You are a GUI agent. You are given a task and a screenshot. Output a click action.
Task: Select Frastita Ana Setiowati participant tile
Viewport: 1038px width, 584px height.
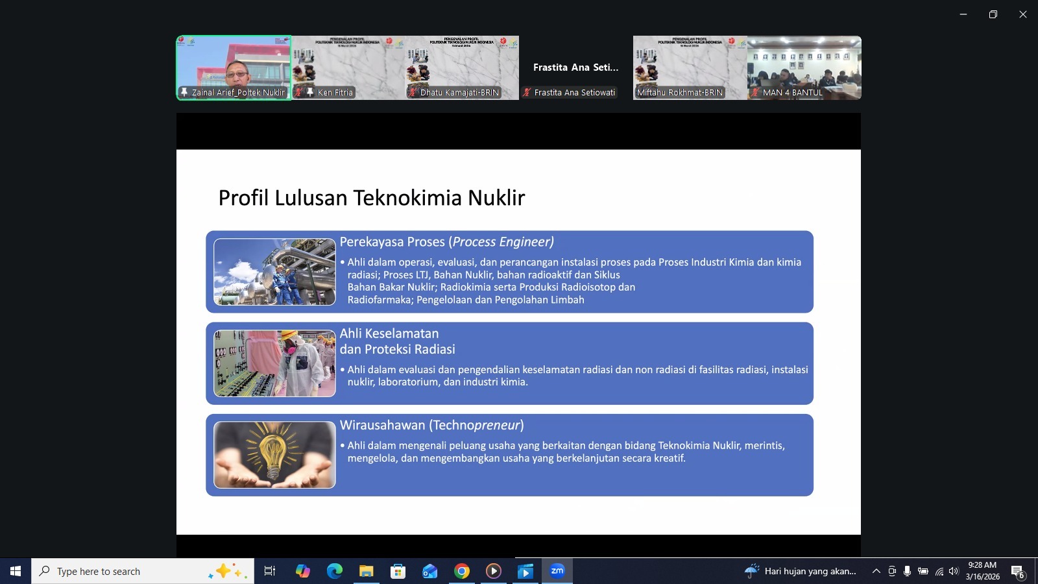(x=575, y=67)
